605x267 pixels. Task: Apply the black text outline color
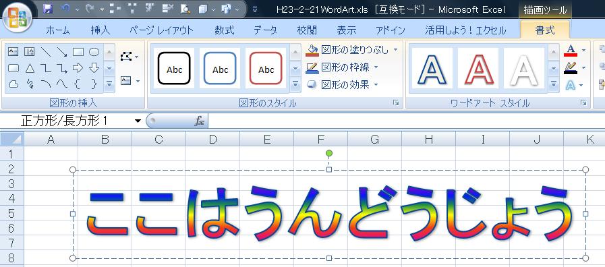coord(571,67)
